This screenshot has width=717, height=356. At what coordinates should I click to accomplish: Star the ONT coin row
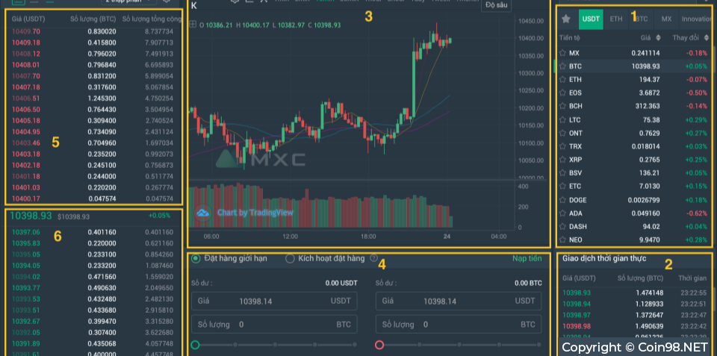click(x=562, y=133)
